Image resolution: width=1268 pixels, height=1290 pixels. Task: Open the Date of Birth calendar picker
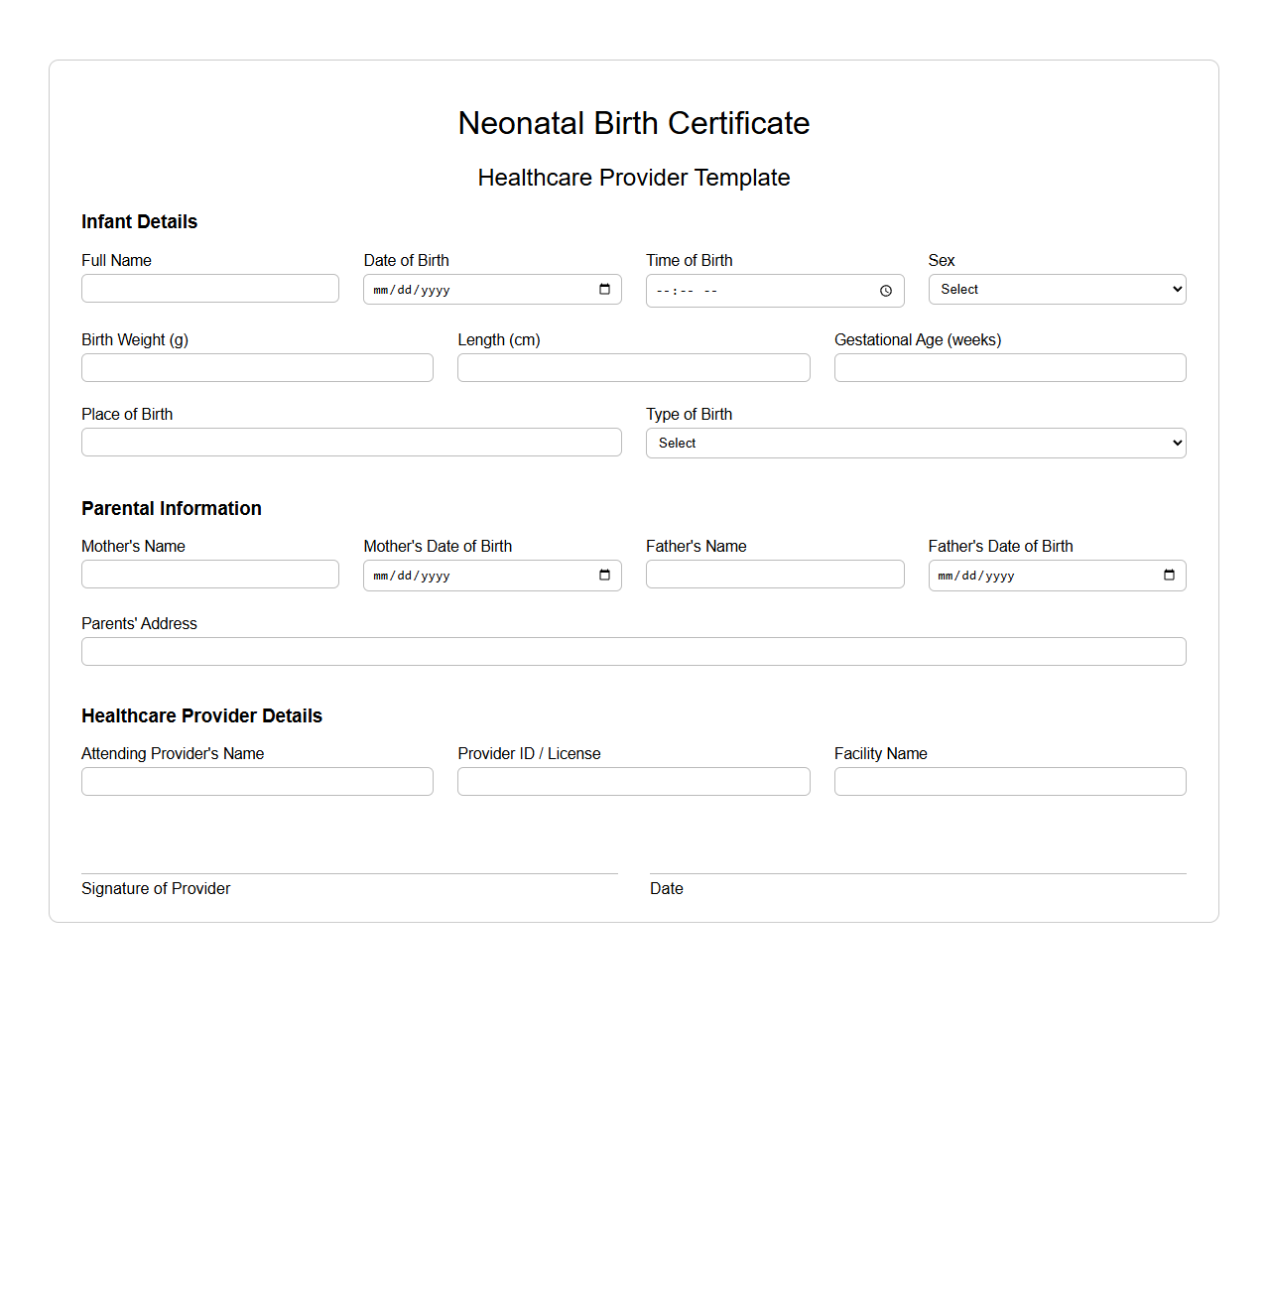click(x=604, y=289)
